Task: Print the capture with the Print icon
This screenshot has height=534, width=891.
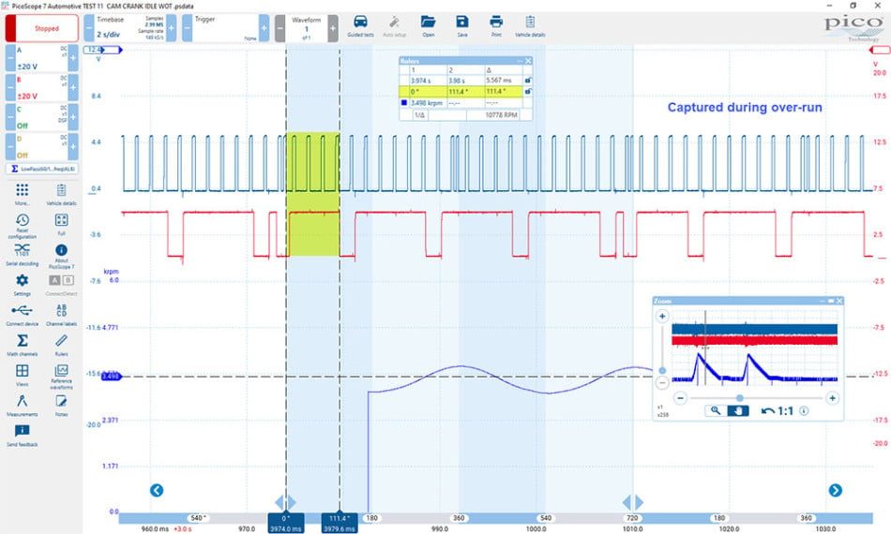Action: tap(496, 26)
